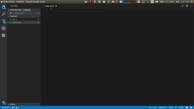Click the red recorder icon in top panel

coord(90,2)
